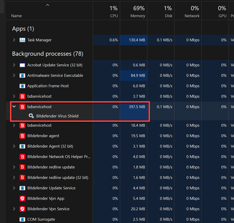Click the Name column header
Viewport: 234px width, 223px height.
16,16
